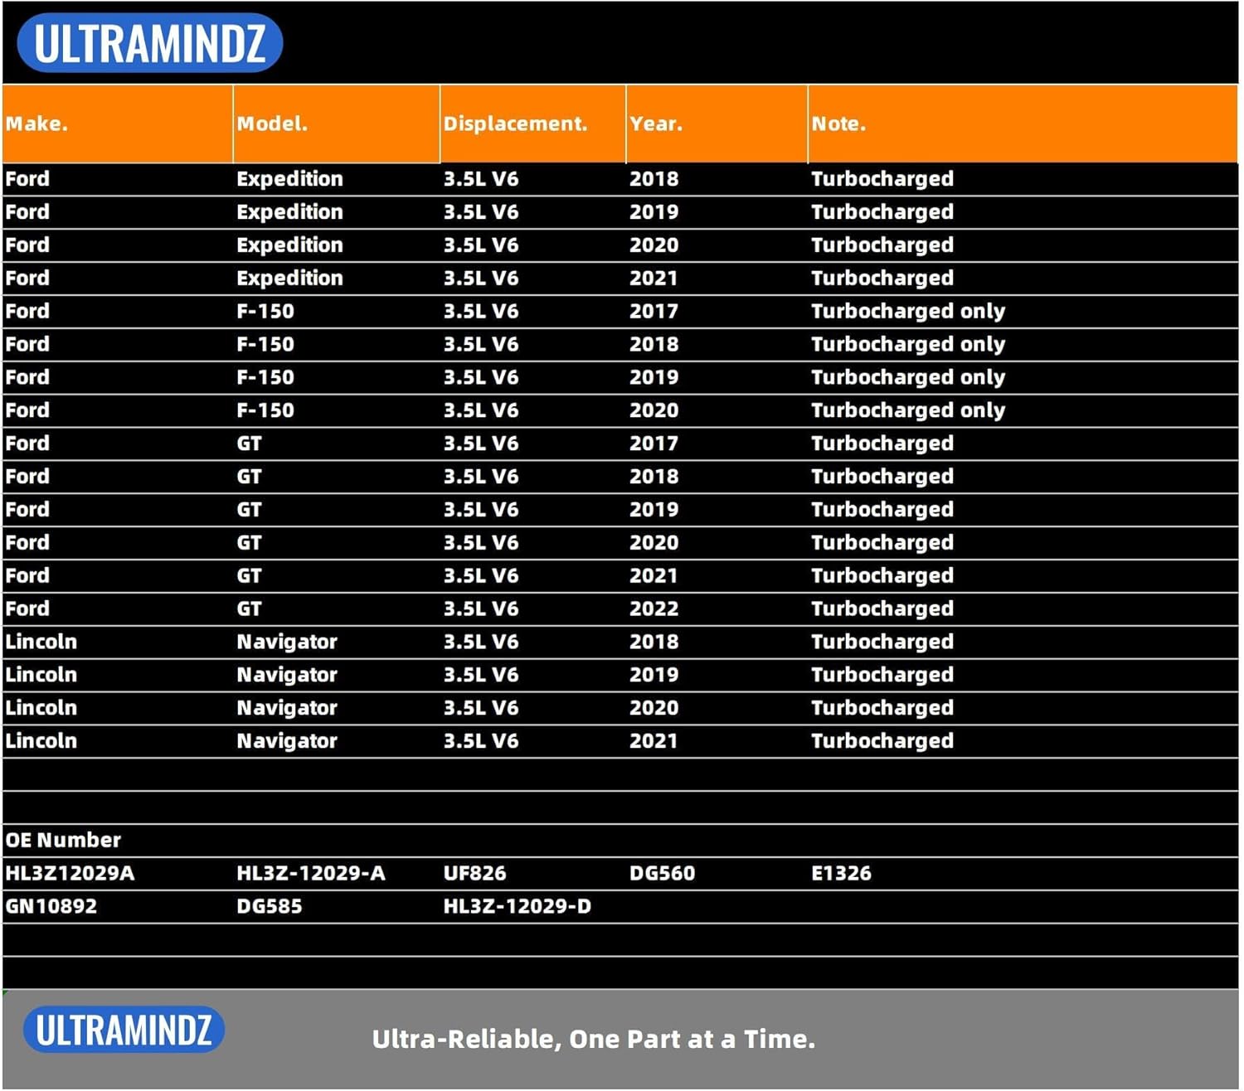Click 'Turbocharged only' in F-150 2020 row

(908, 412)
